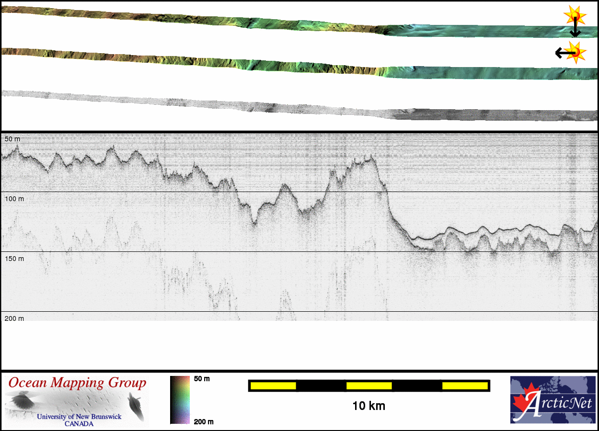Click the Ocean Mapping Group logo
This screenshot has height=431, width=599.
tap(77, 400)
